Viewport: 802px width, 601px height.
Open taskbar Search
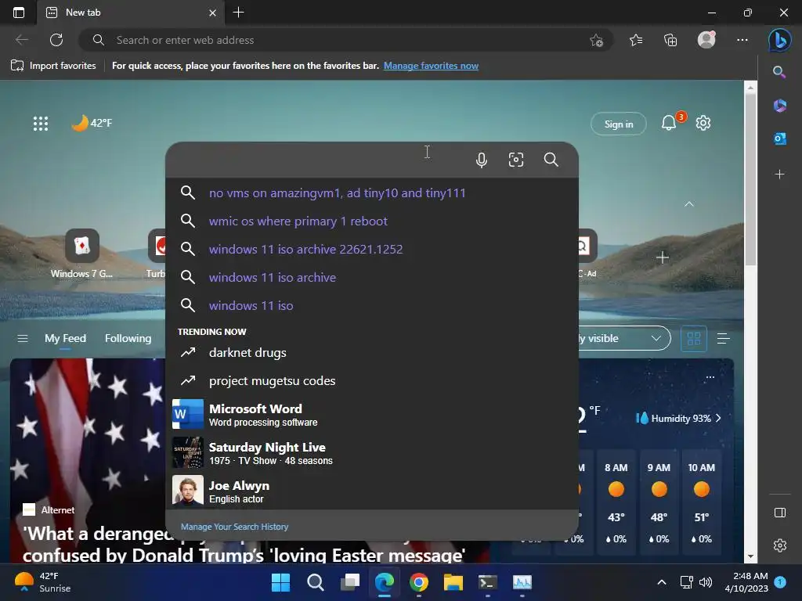(x=315, y=582)
